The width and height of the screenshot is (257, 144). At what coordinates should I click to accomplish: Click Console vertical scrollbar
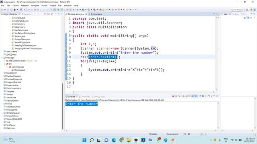pos(218,115)
